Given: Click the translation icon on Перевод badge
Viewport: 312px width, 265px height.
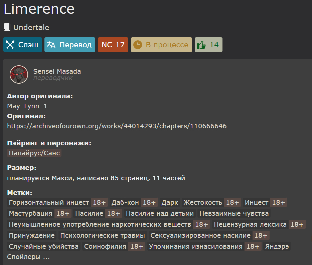Looking at the screenshot, I should pyautogui.click(x=51, y=45).
